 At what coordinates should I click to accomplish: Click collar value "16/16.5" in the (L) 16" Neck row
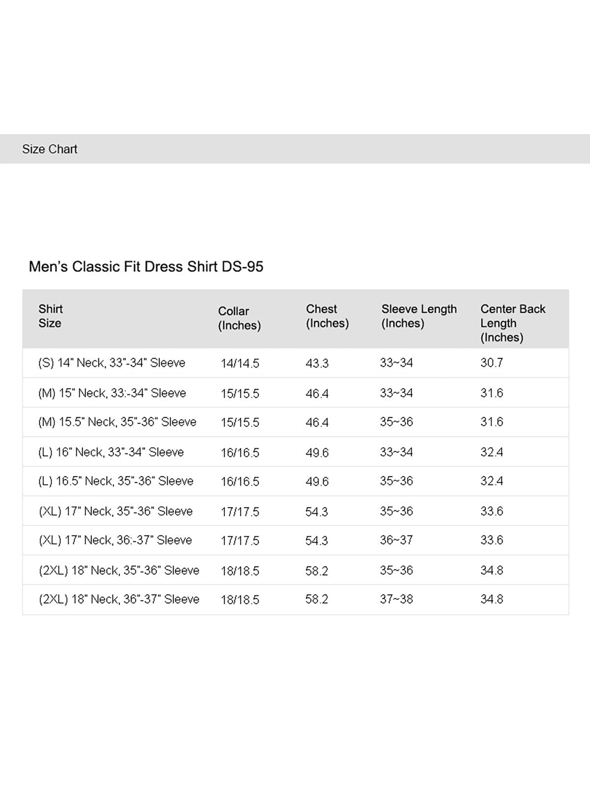point(240,452)
